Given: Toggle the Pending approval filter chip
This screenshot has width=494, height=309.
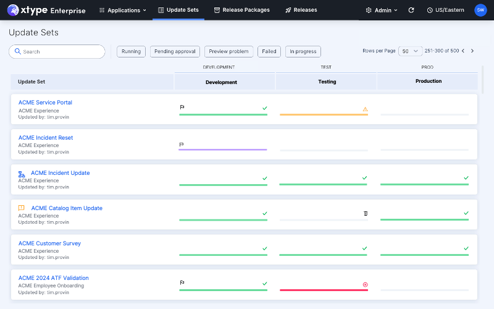Looking at the screenshot, I should (x=175, y=51).
